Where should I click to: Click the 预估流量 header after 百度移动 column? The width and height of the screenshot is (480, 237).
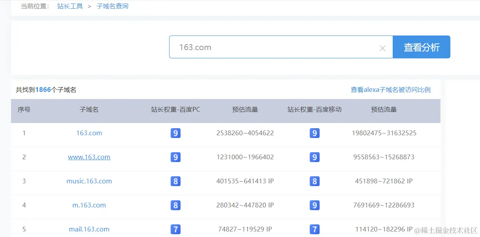coord(384,110)
